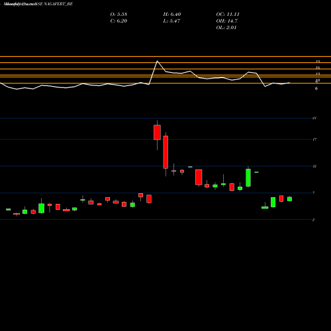
Task: Select the OL: 2.01 readout
Action: [226, 28]
